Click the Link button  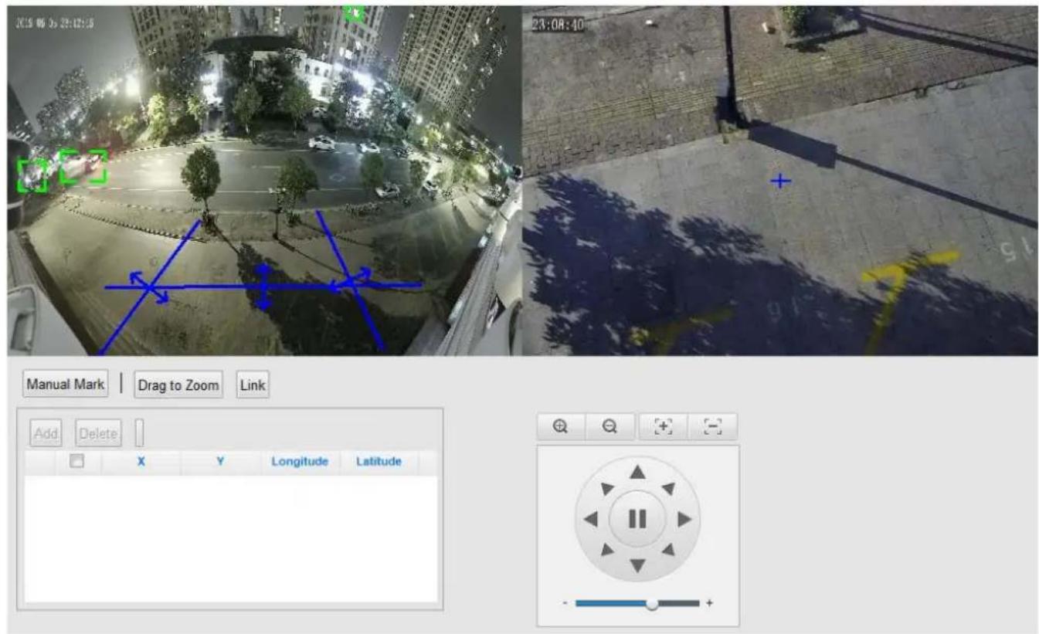[x=253, y=385]
